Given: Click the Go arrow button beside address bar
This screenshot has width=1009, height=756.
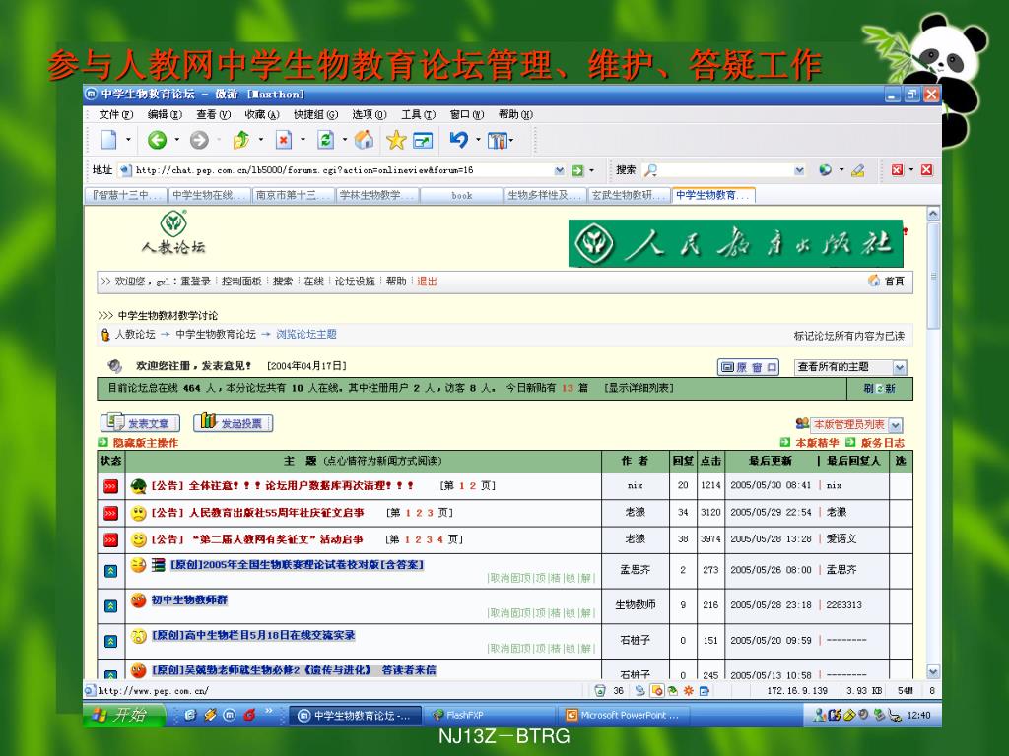Looking at the screenshot, I should 577,170.
